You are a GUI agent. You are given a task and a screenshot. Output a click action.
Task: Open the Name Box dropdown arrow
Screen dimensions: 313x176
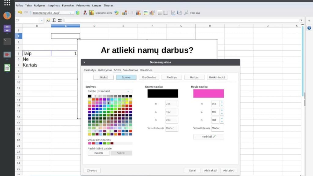click(42, 20)
